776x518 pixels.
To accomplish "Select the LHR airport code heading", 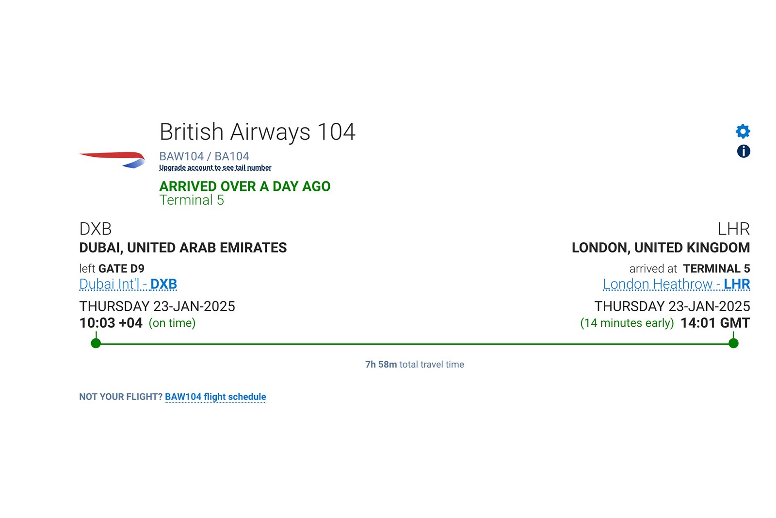I will click(x=734, y=229).
